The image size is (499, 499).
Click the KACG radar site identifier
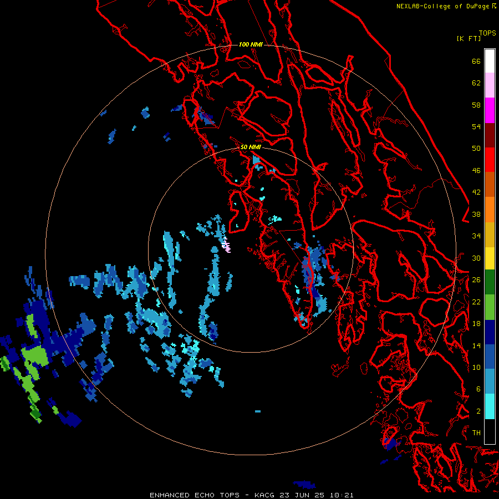[266, 495]
